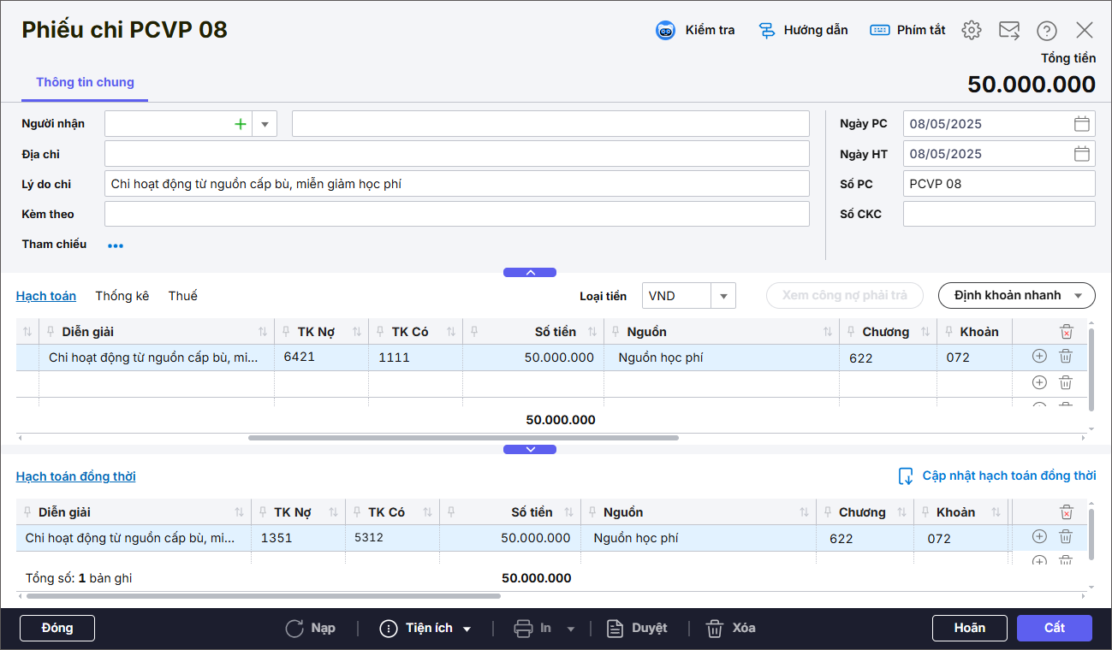
Task: Add row after the 6421 entry line
Action: click(1039, 357)
